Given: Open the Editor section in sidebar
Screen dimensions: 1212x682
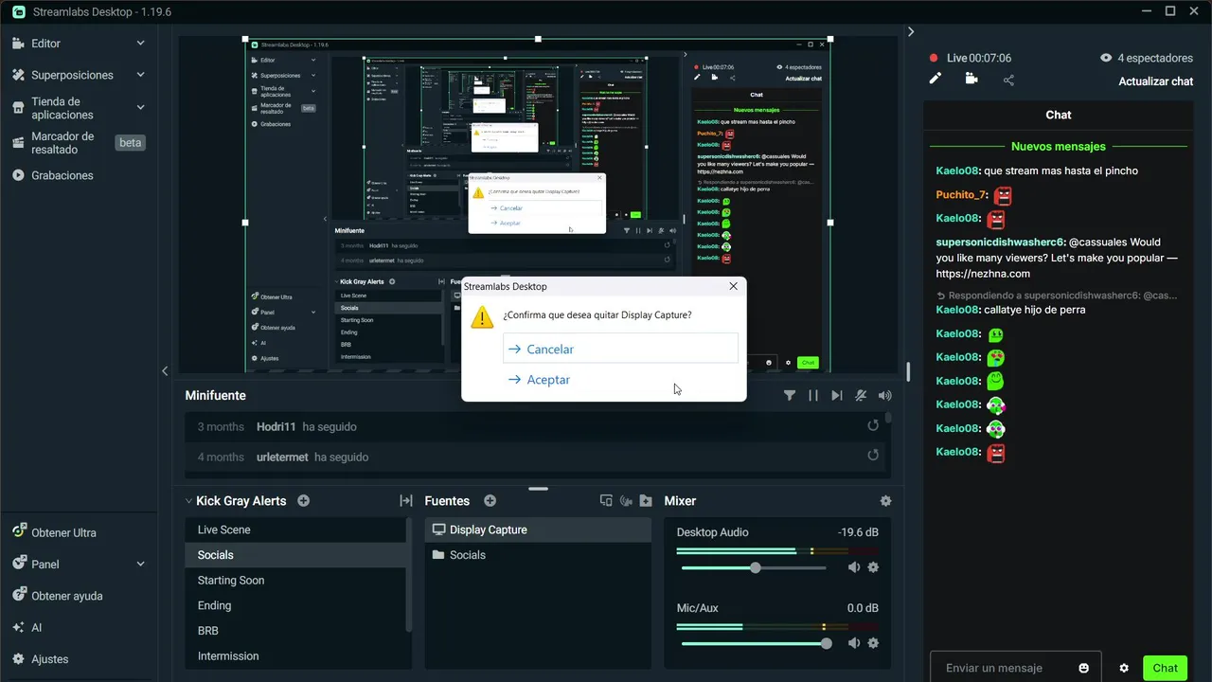Looking at the screenshot, I should [45, 44].
